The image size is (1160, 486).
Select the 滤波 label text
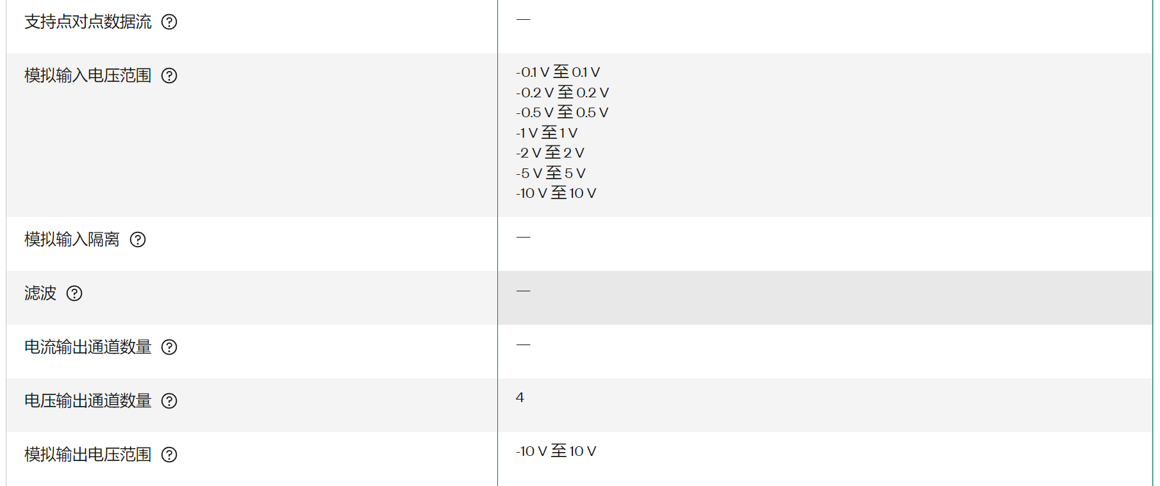pyautogui.click(x=40, y=293)
